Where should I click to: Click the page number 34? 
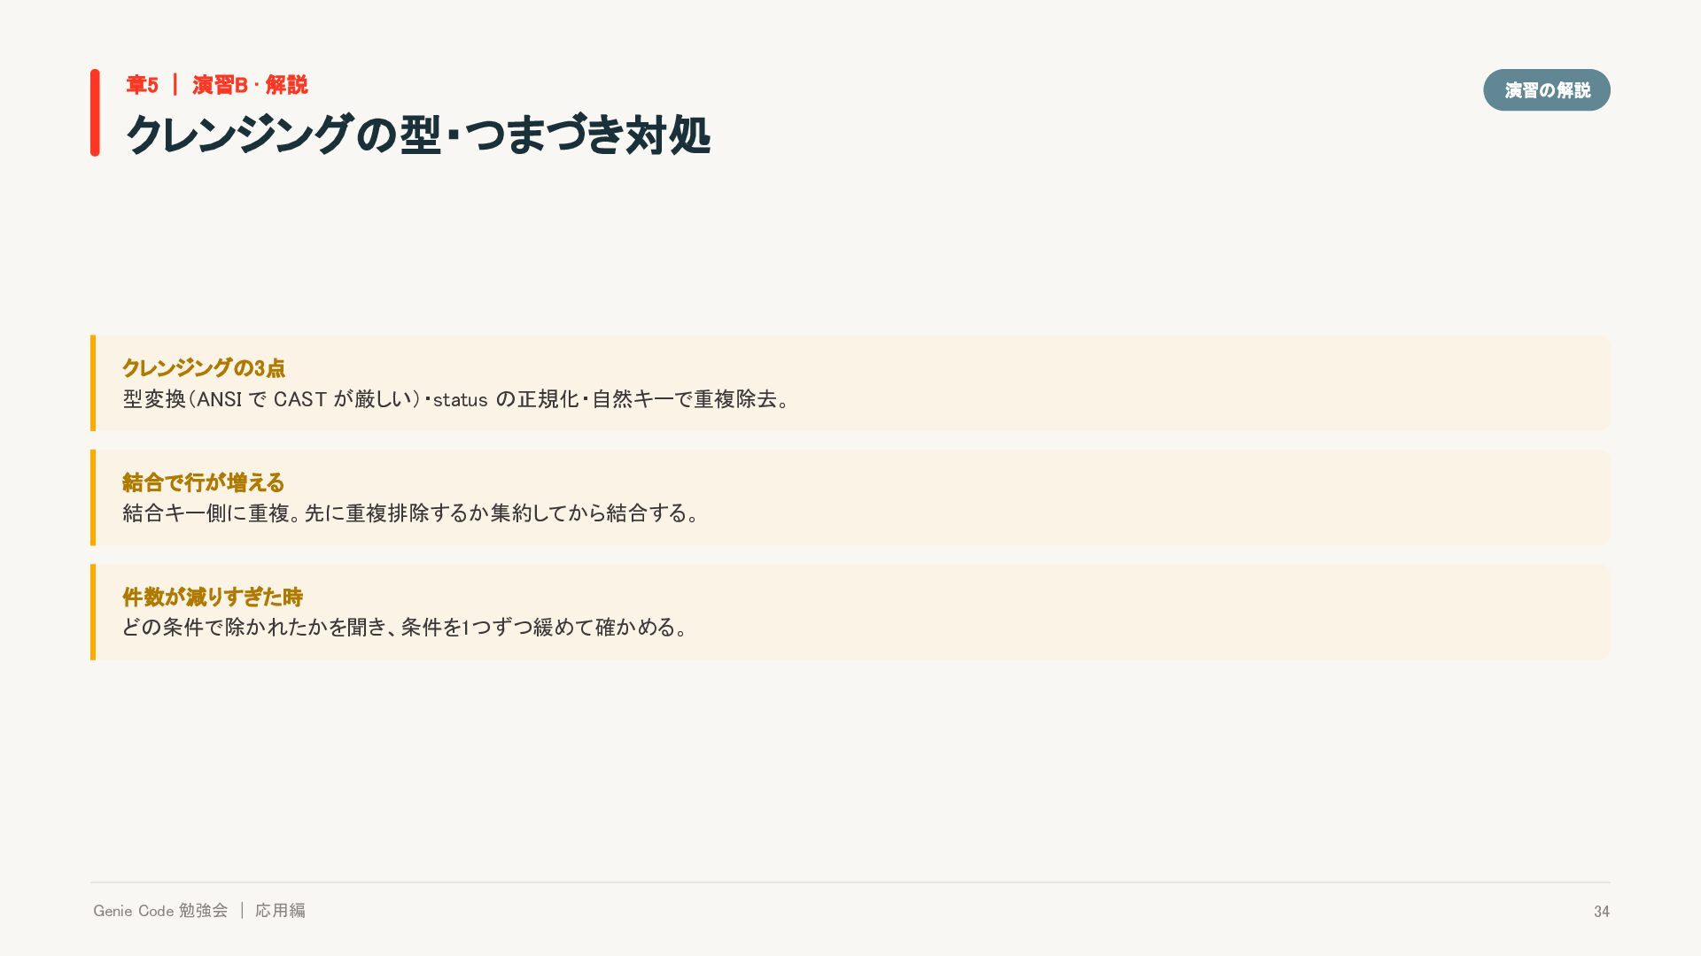click(1602, 912)
